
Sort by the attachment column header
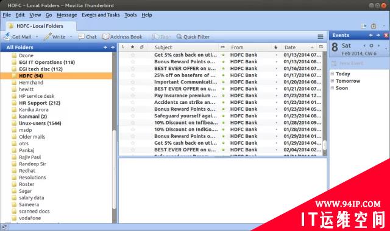(142, 47)
